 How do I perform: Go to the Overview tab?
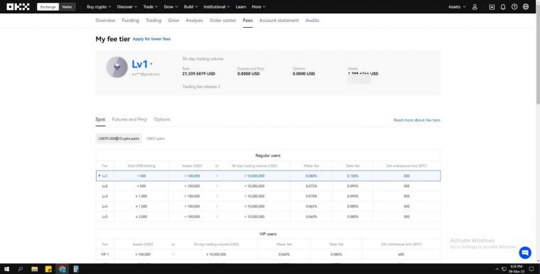[x=105, y=21]
